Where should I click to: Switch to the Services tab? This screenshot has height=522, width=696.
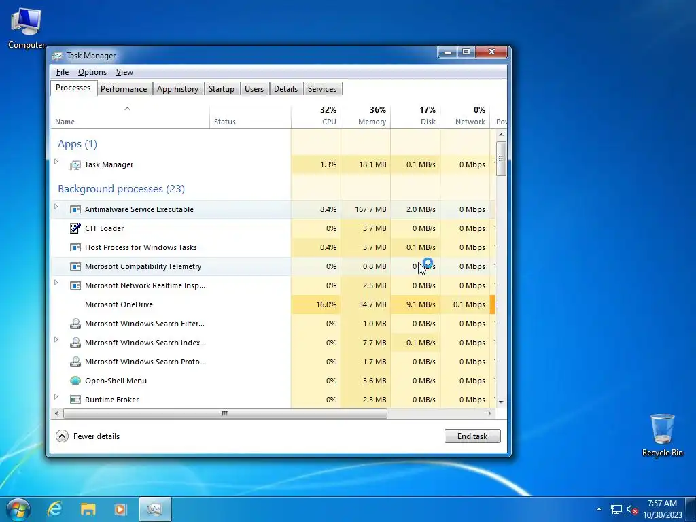click(x=322, y=89)
